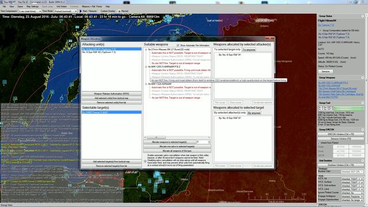Set Radar EMCON to ACTIVE
Screen dimensions: 368x207
(341, 147)
